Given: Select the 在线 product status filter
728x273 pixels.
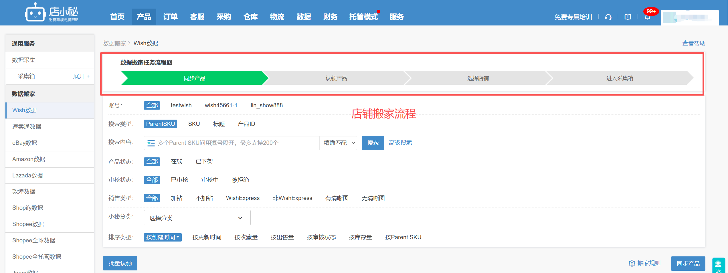Looking at the screenshot, I should pyautogui.click(x=176, y=162).
